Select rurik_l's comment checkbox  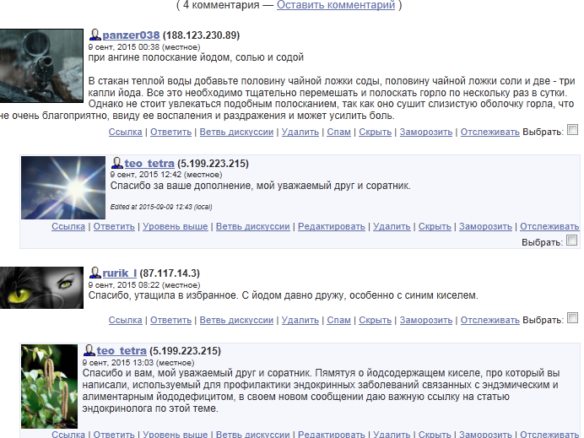(x=572, y=317)
